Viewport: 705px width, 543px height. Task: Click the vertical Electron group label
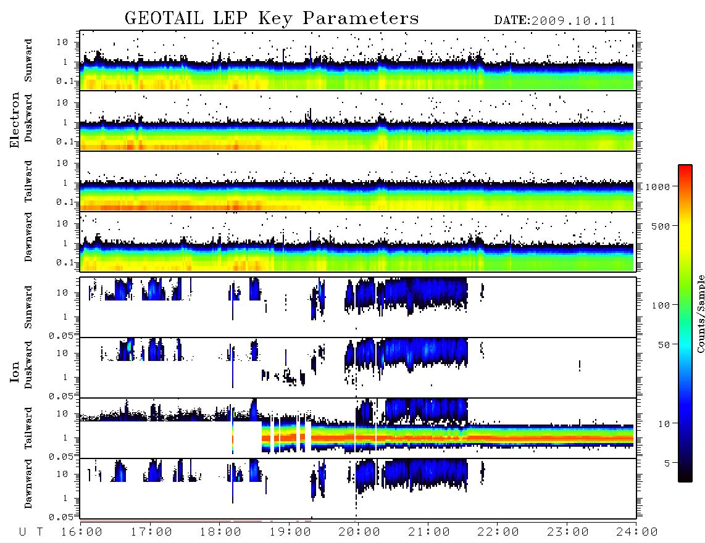coord(14,120)
